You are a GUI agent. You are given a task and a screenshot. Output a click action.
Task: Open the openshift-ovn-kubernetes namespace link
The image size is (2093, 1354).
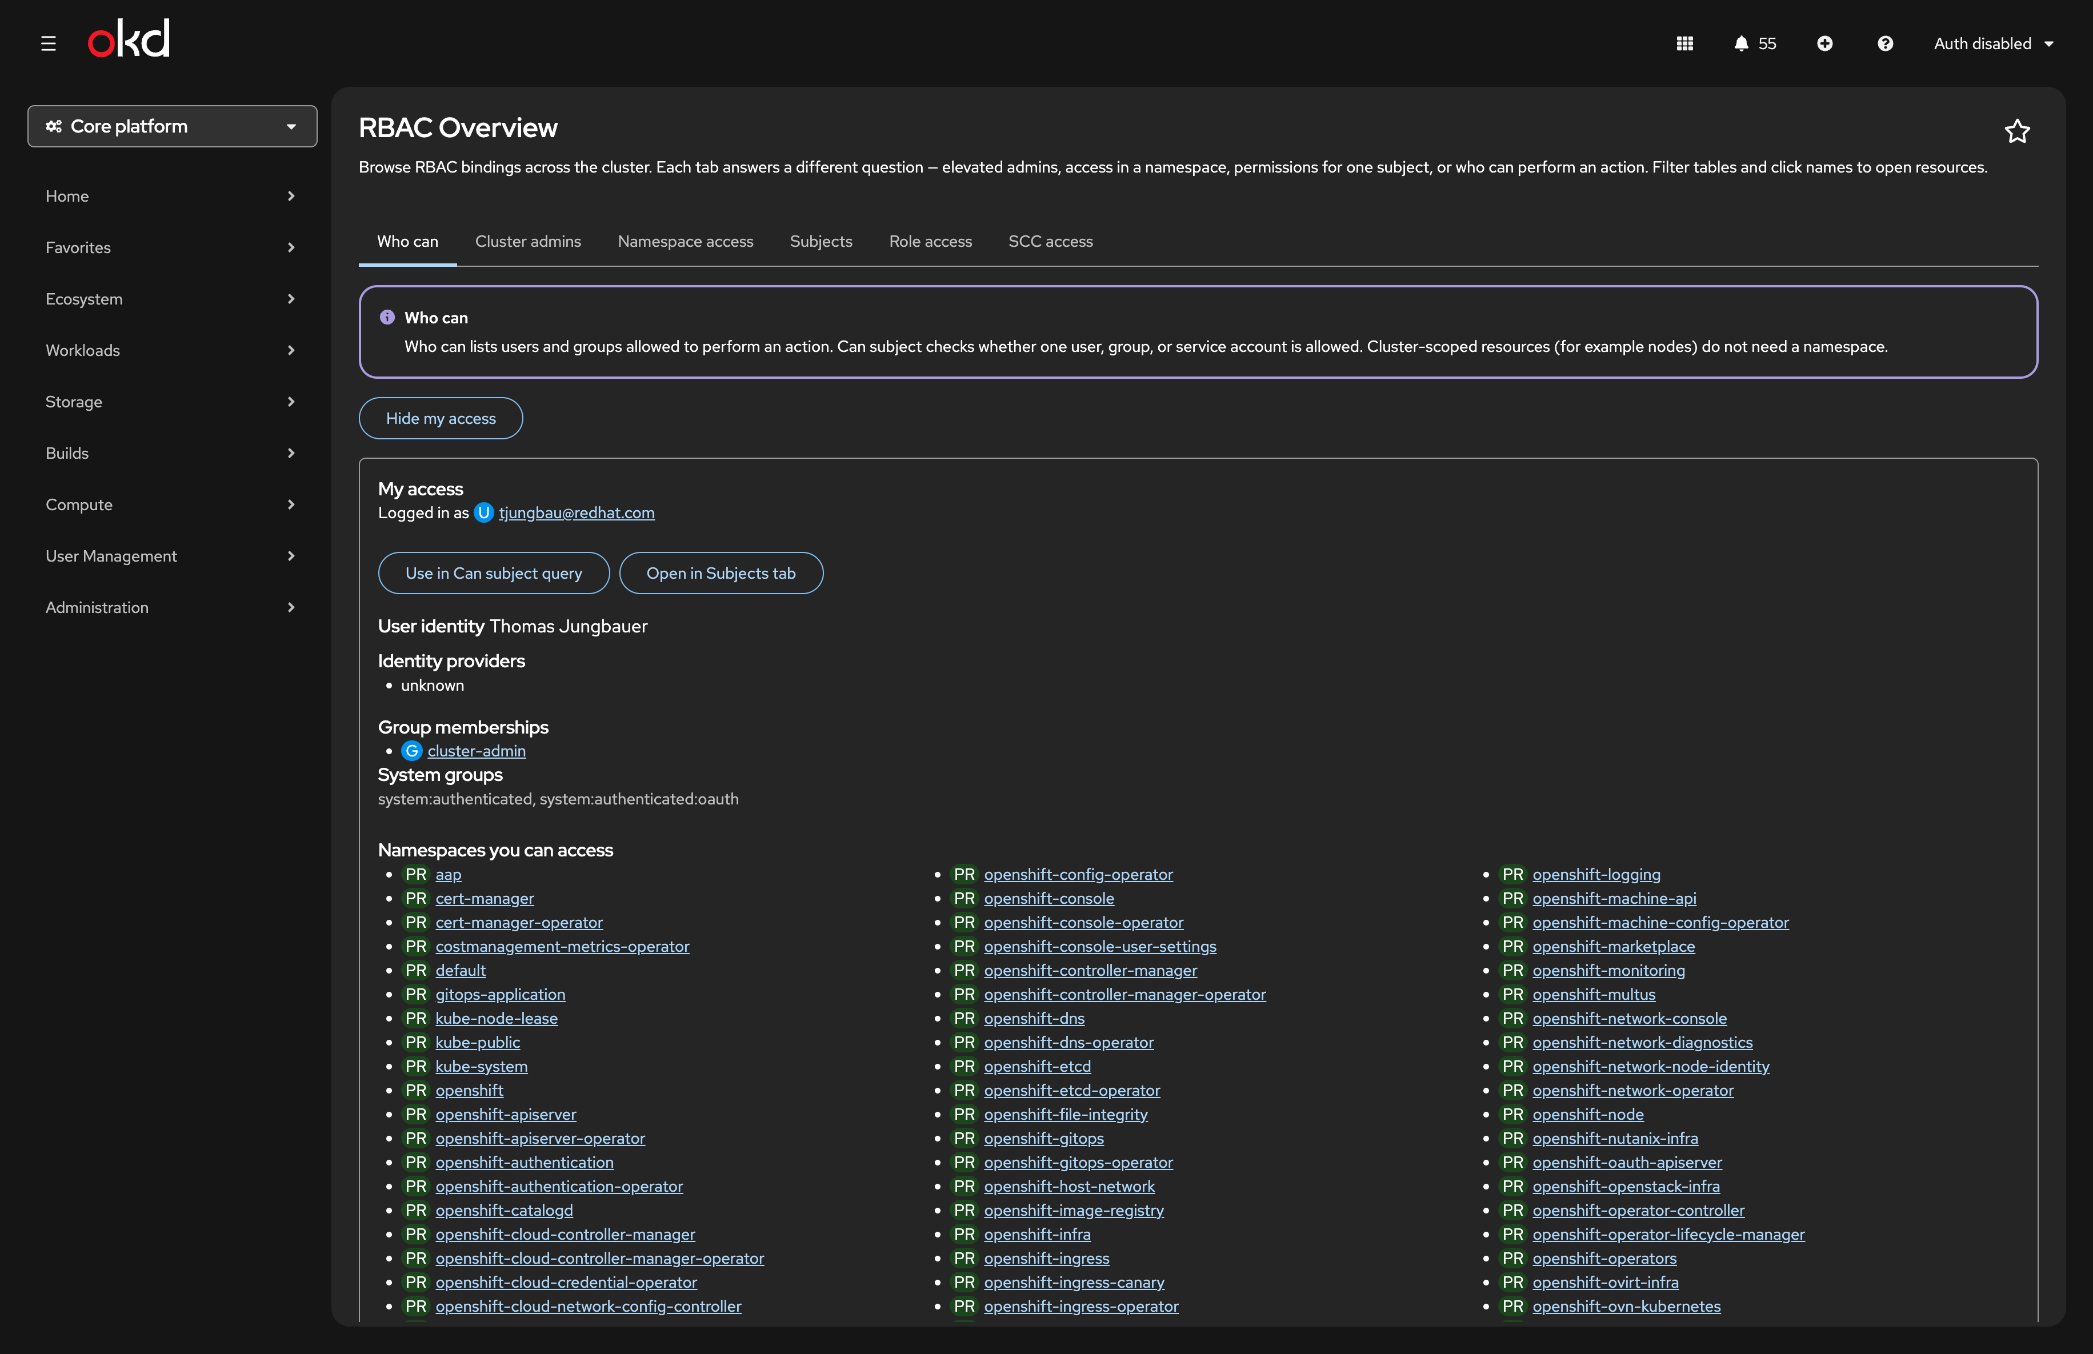(1626, 1307)
